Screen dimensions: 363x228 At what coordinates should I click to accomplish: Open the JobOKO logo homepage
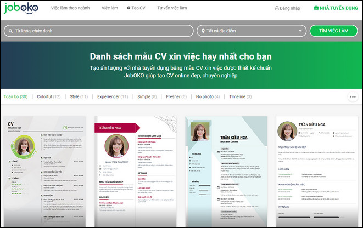tap(21, 8)
